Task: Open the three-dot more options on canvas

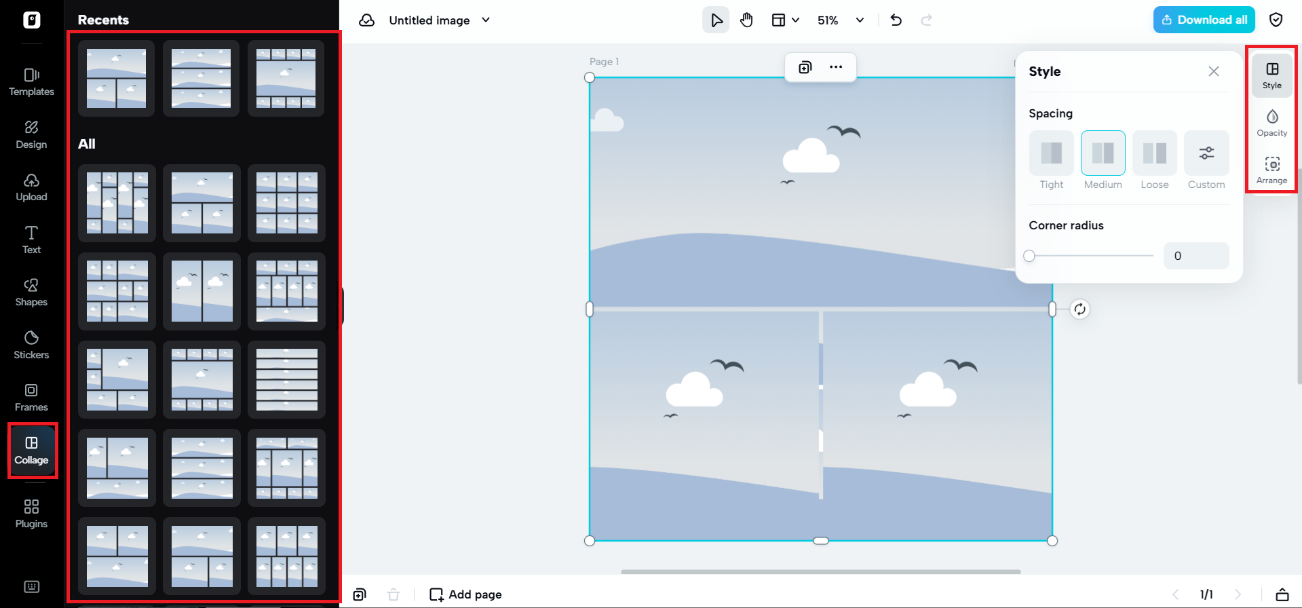Action: pyautogui.click(x=836, y=67)
